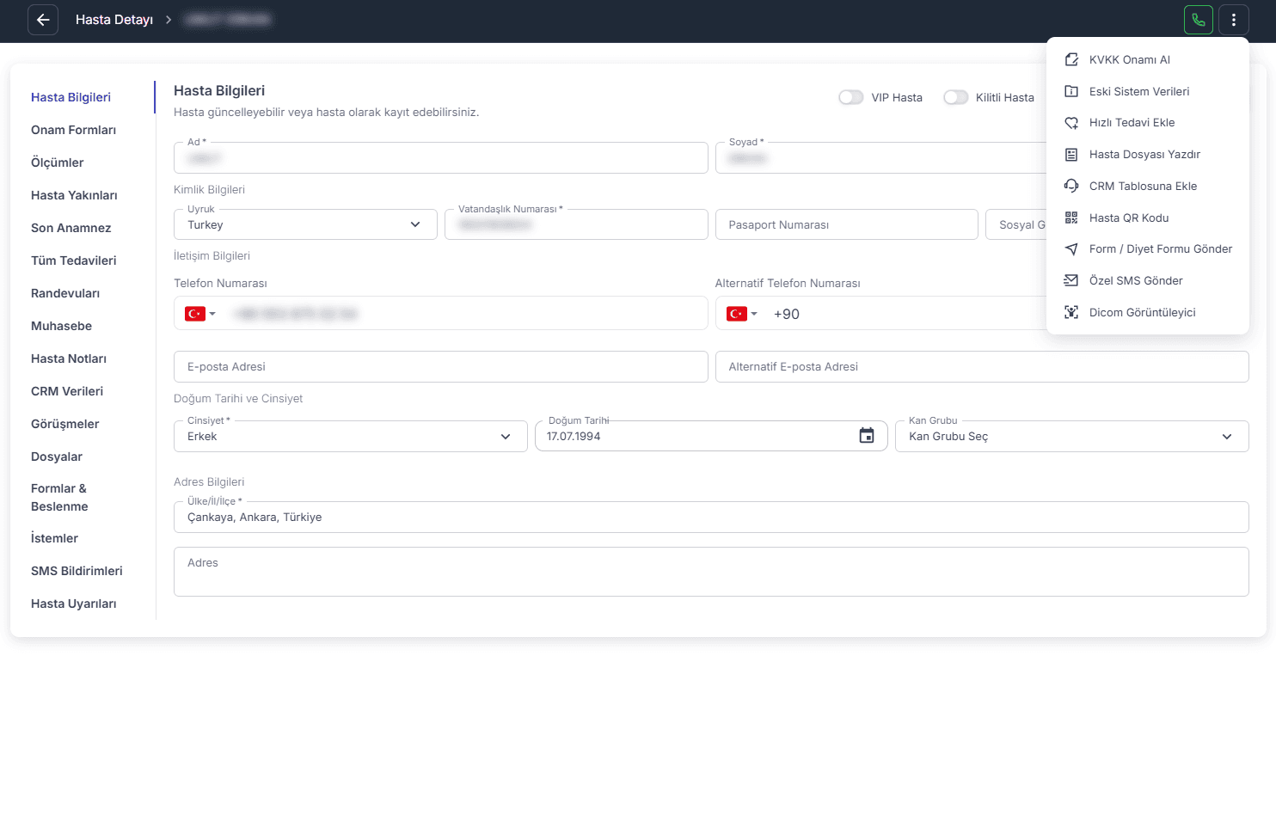Image resolution: width=1276 pixels, height=815 pixels.
Task: Open the Dosyalar sidebar section
Action: [57, 457]
